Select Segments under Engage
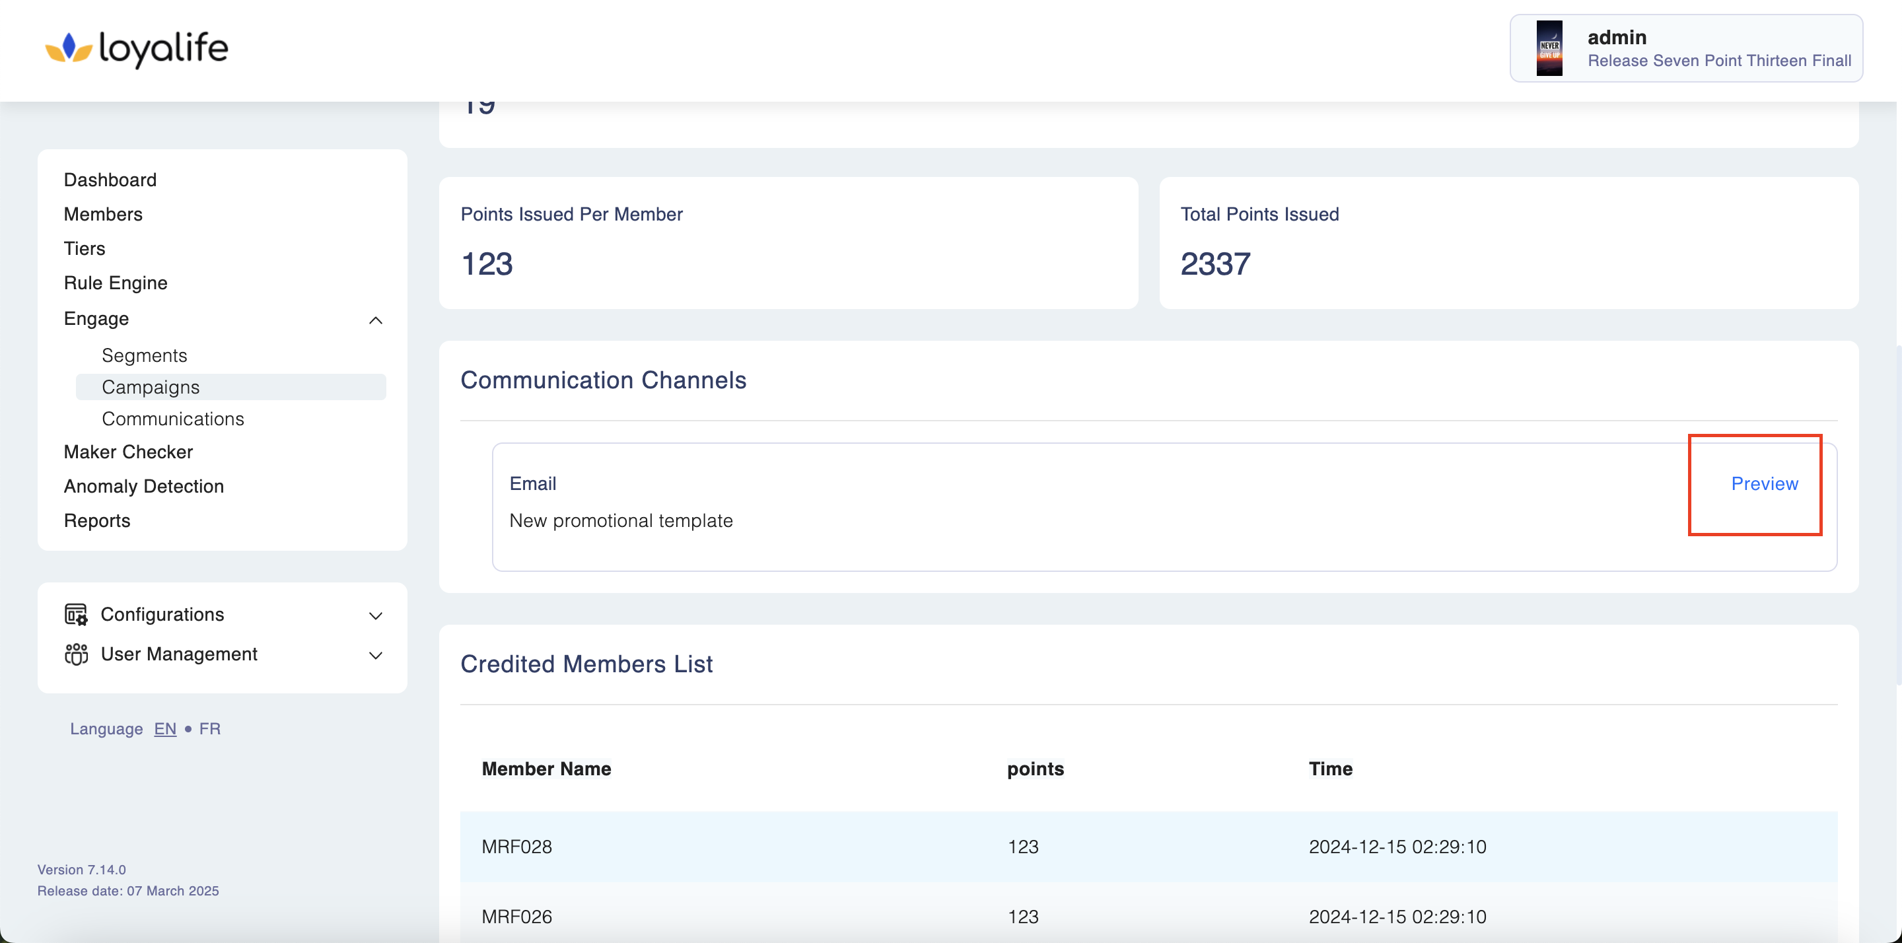The height and width of the screenshot is (943, 1902). (144, 355)
